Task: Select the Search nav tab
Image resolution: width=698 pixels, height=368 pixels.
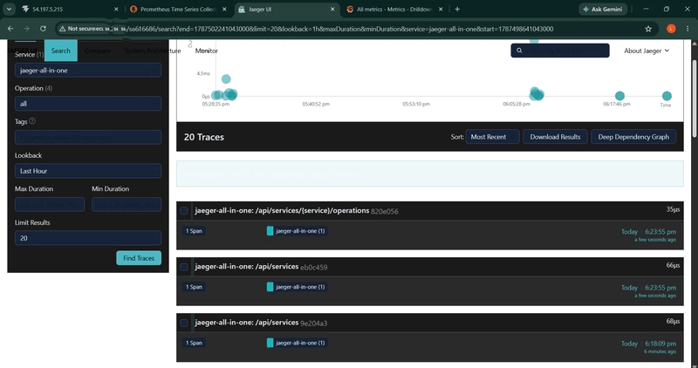Action: coord(61,51)
